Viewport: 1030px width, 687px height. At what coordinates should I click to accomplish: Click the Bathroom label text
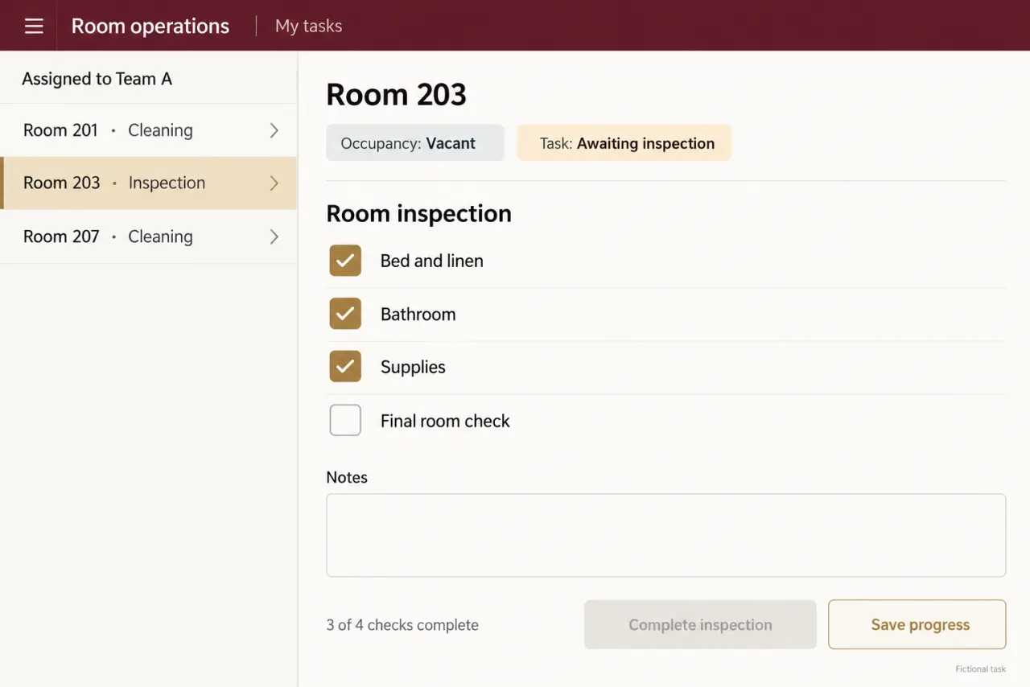click(x=418, y=315)
